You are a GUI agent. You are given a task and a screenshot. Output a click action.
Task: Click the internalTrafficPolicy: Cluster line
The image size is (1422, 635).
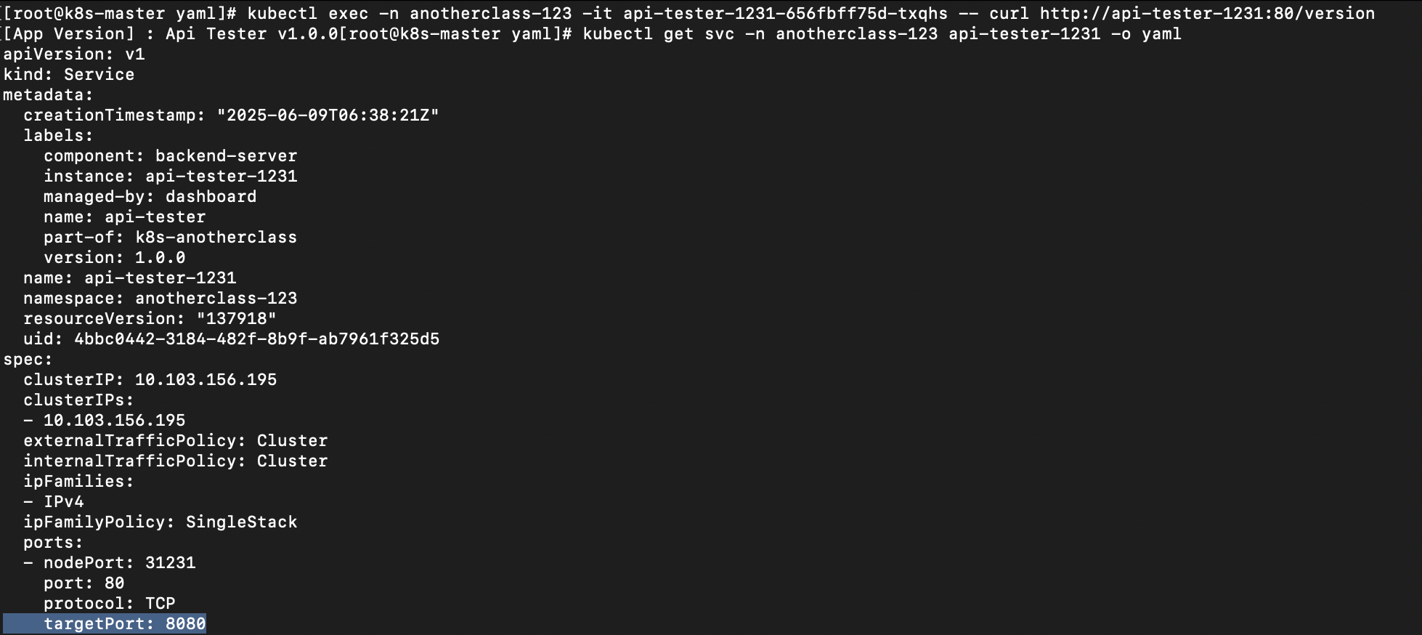tap(175, 461)
